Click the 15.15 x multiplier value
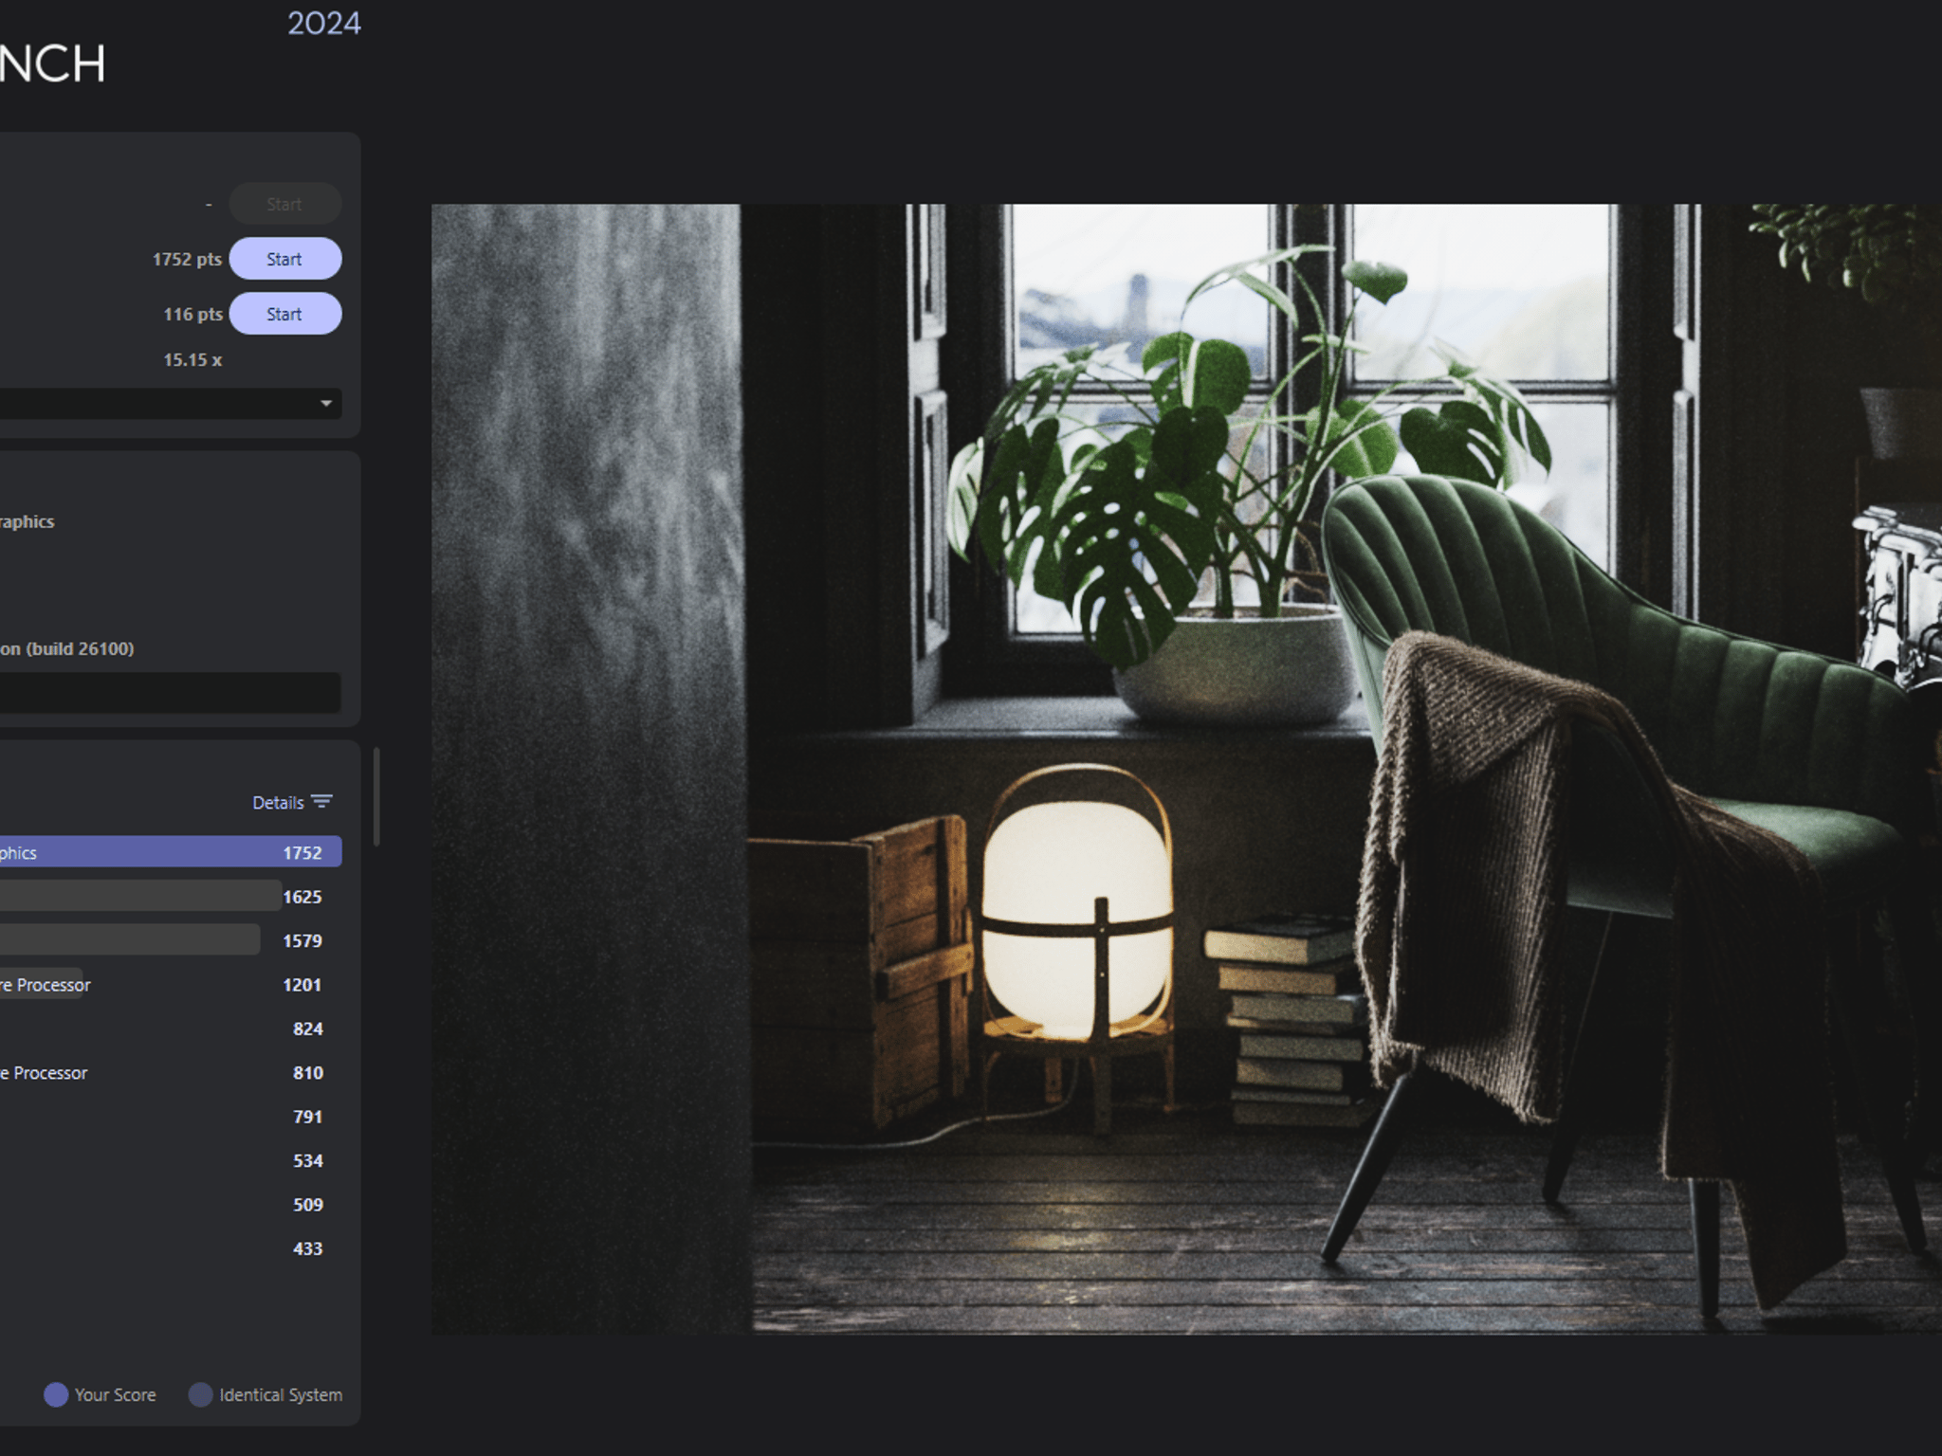 click(192, 360)
